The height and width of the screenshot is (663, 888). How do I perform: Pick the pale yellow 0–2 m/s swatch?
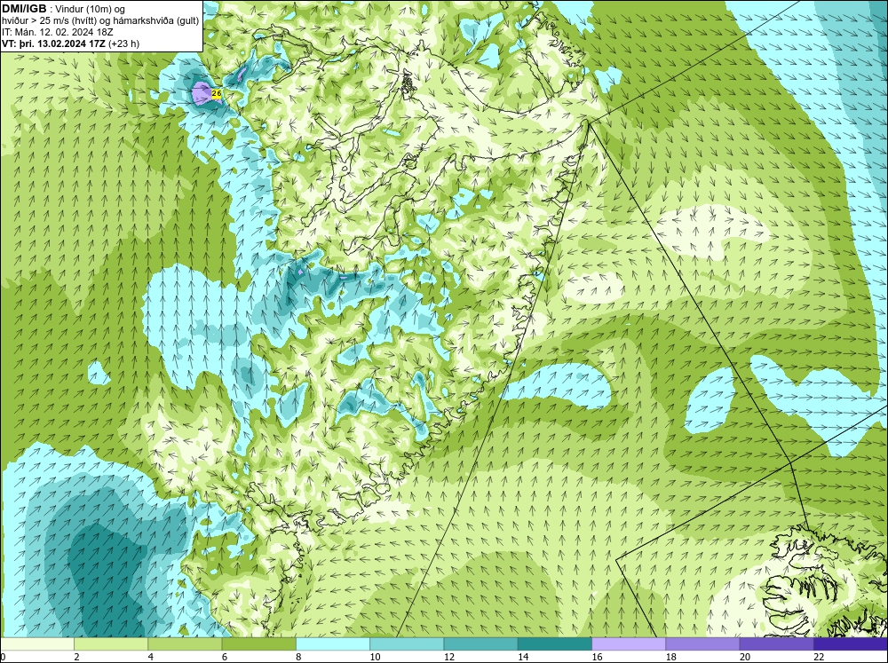36,644
